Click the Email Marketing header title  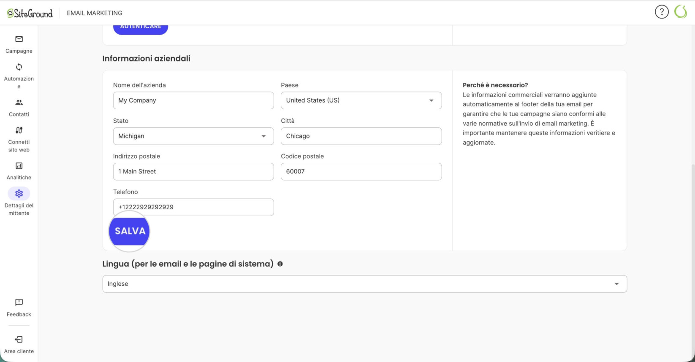[95, 13]
